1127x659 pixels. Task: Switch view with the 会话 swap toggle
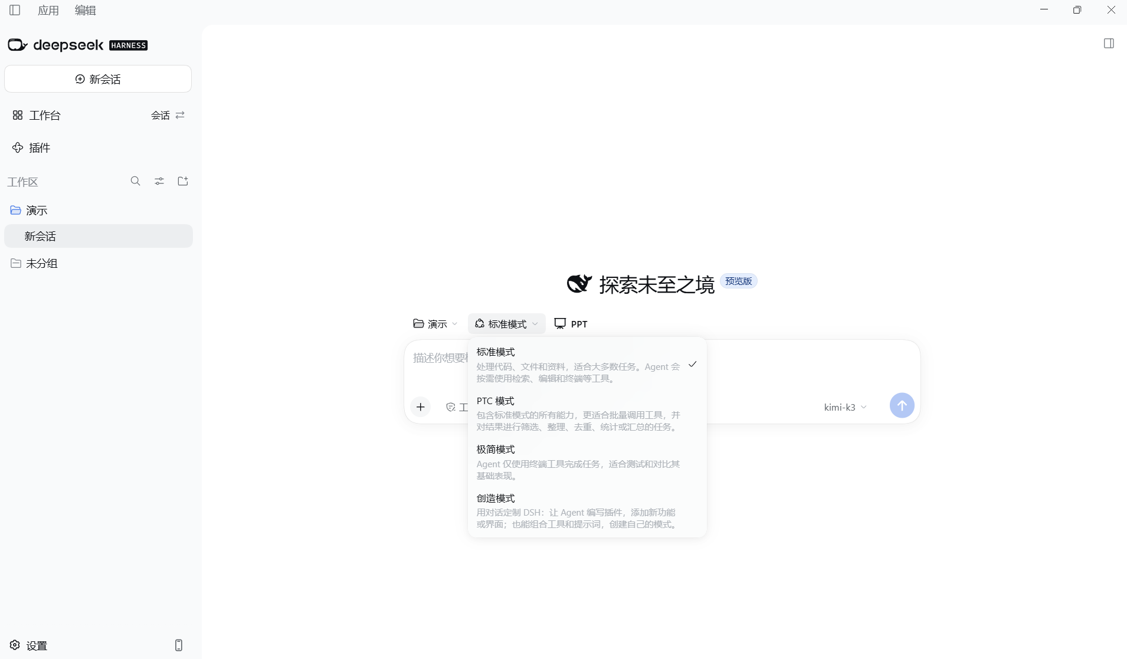tap(168, 115)
